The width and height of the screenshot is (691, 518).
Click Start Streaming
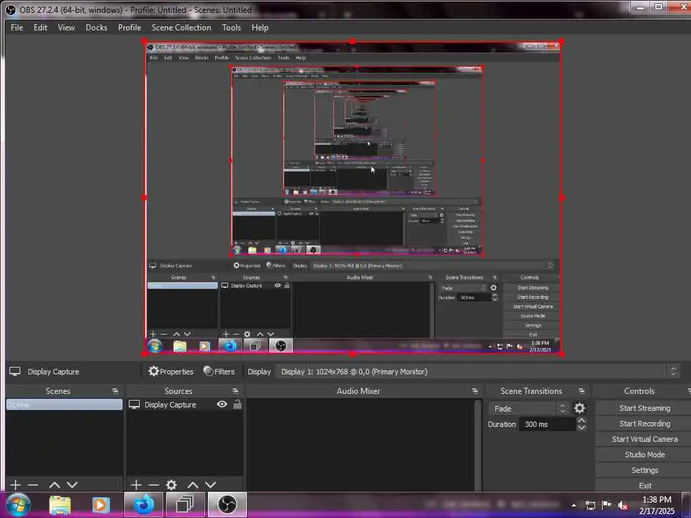pyautogui.click(x=644, y=408)
